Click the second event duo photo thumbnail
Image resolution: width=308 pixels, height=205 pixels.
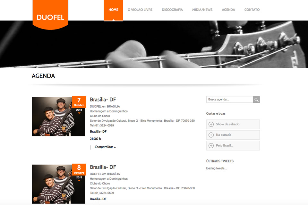[58, 184]
